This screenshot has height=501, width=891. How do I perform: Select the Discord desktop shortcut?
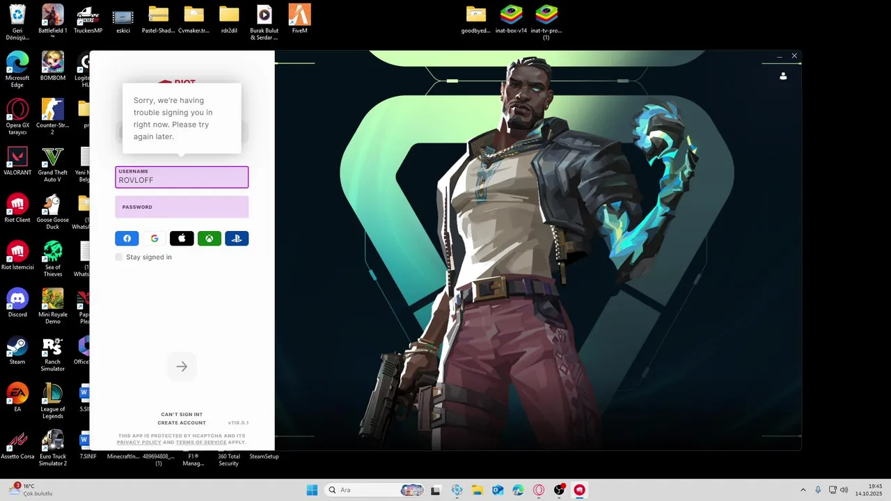[17, 303]
